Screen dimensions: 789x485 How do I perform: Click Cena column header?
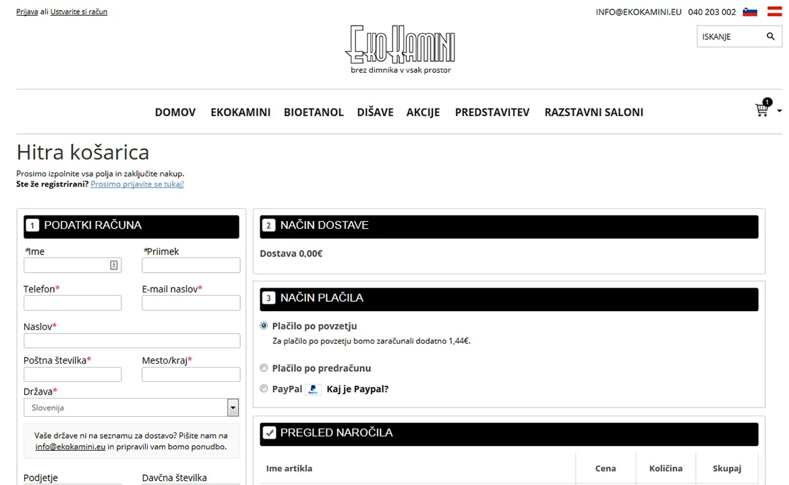tap(606, 468)
